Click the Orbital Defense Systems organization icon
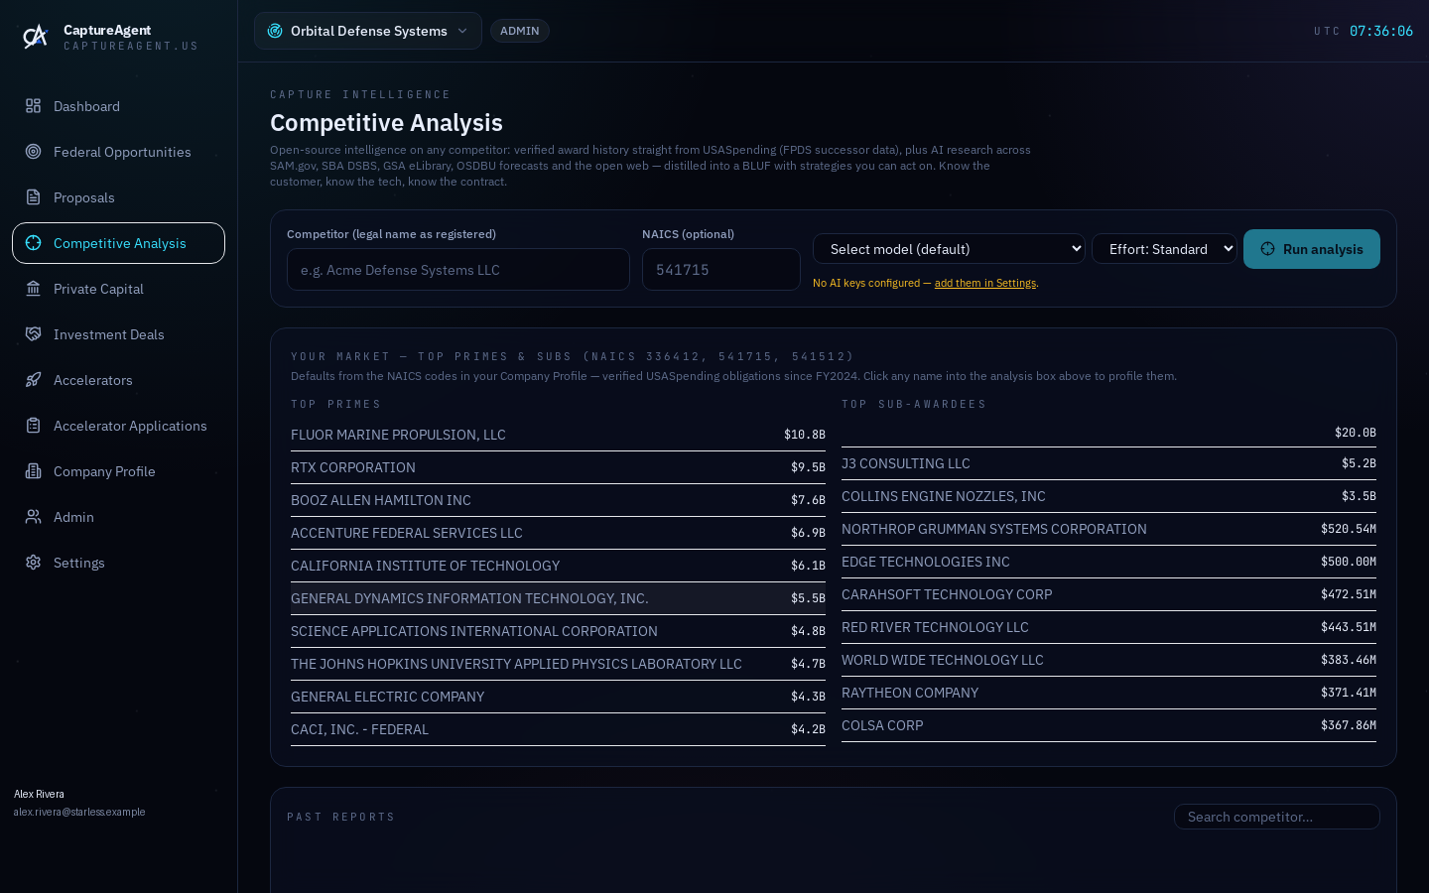 pyautogui.click(x=275, y=31)
